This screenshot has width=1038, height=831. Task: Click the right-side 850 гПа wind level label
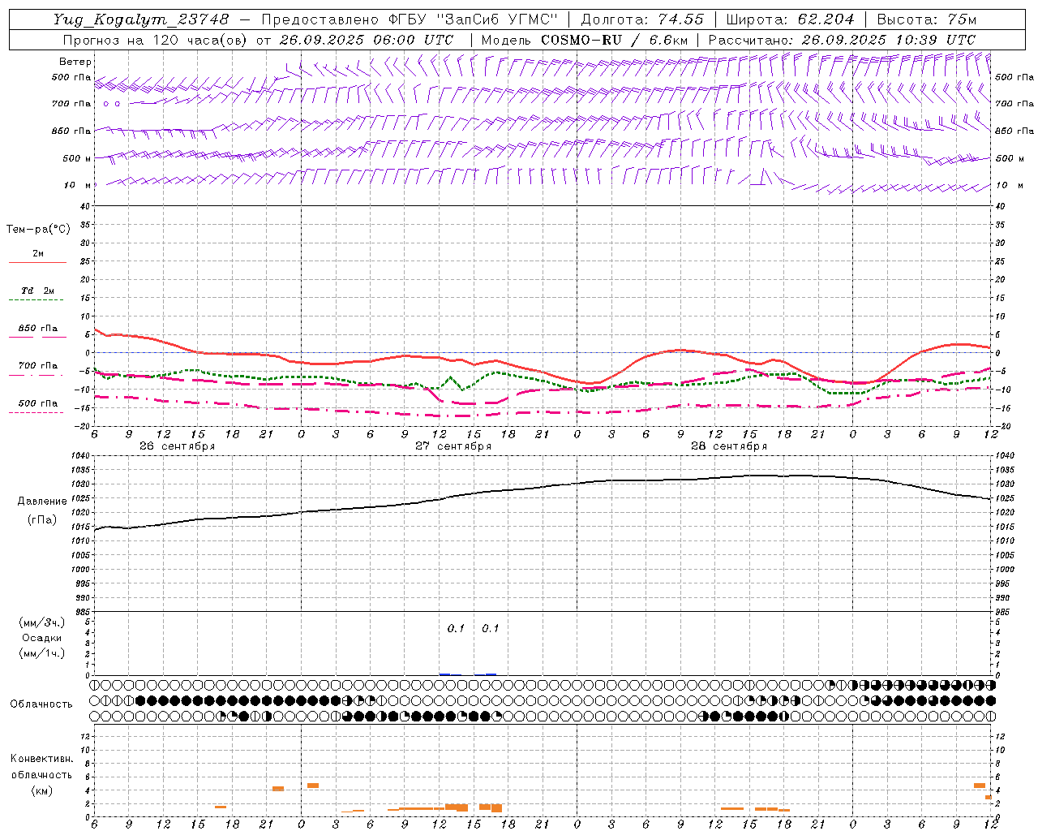click(1014, 131)
